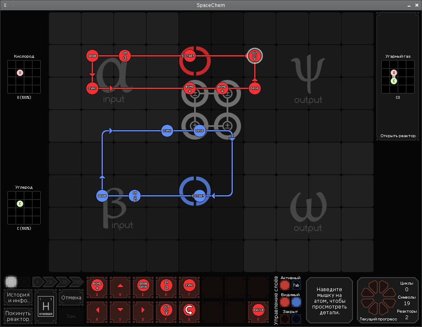Choose the rotate instruction tile
Screen dimensions: 422x327
point(189,312)
